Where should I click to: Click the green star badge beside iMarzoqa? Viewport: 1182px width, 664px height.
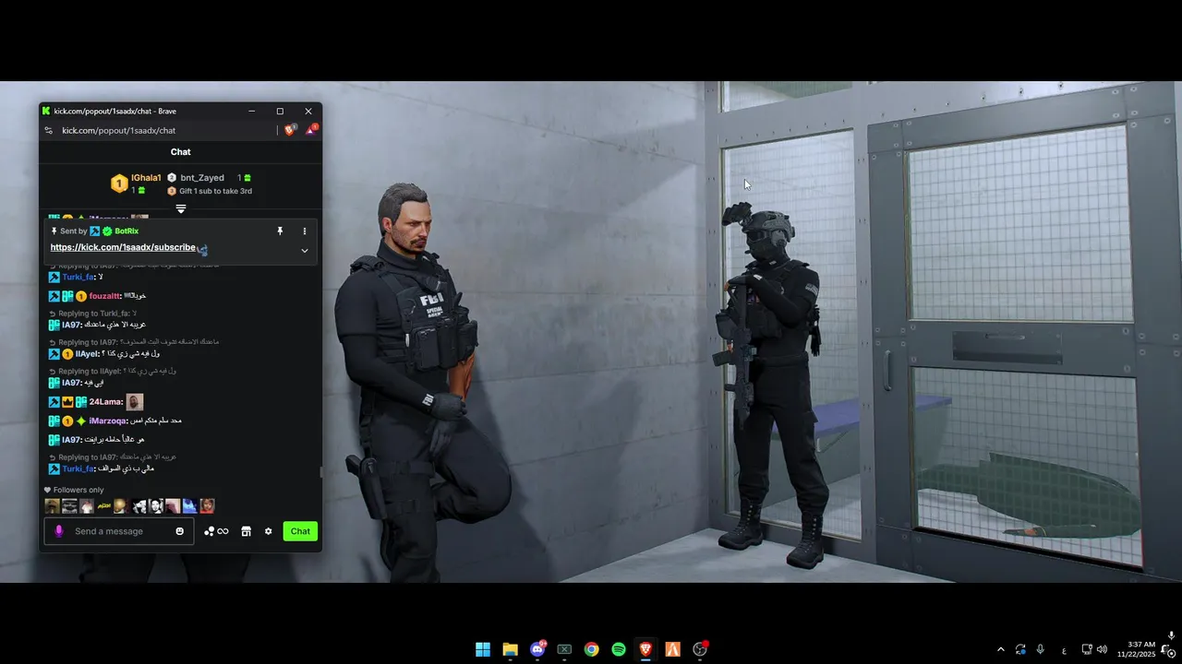81,421
